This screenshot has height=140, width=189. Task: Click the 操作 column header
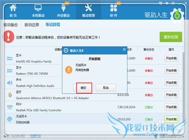(171, 50)
